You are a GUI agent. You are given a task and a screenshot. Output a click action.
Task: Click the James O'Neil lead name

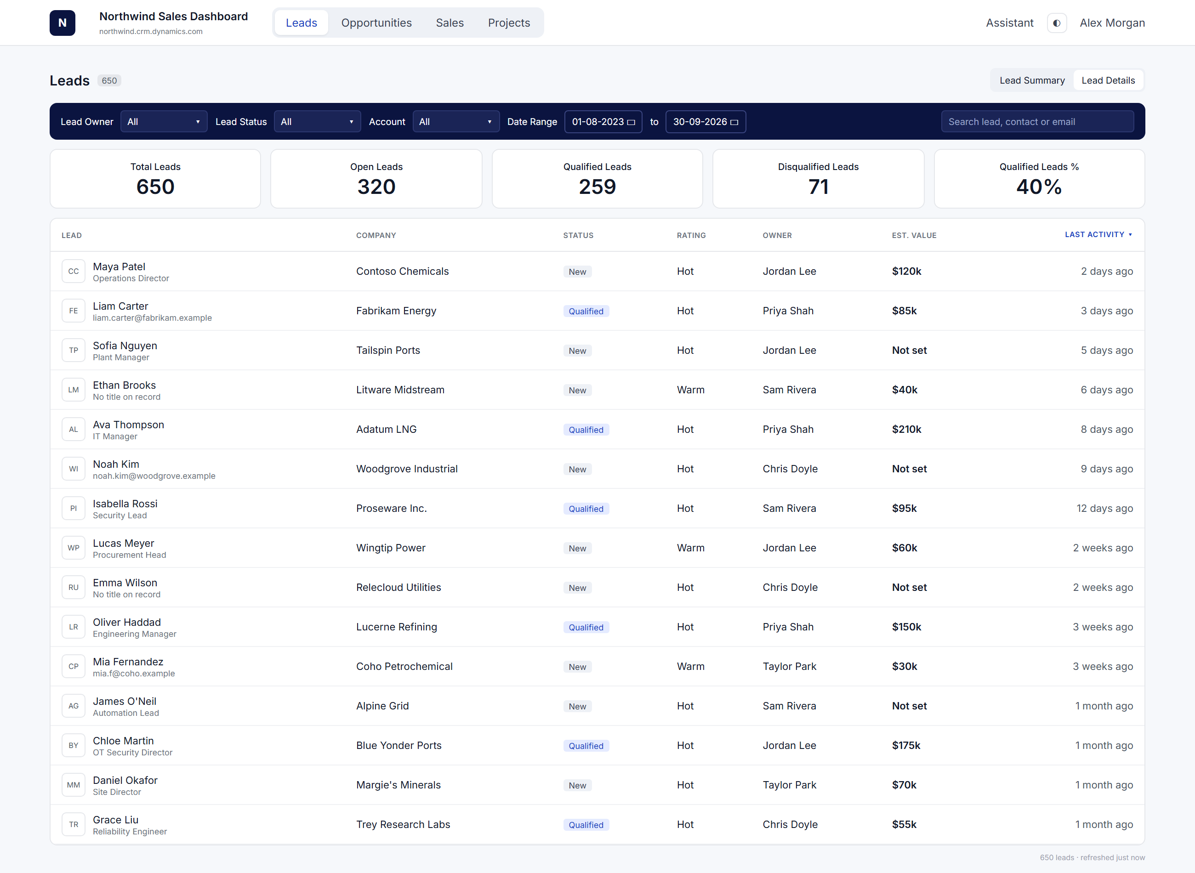click(x=125, y=701)
